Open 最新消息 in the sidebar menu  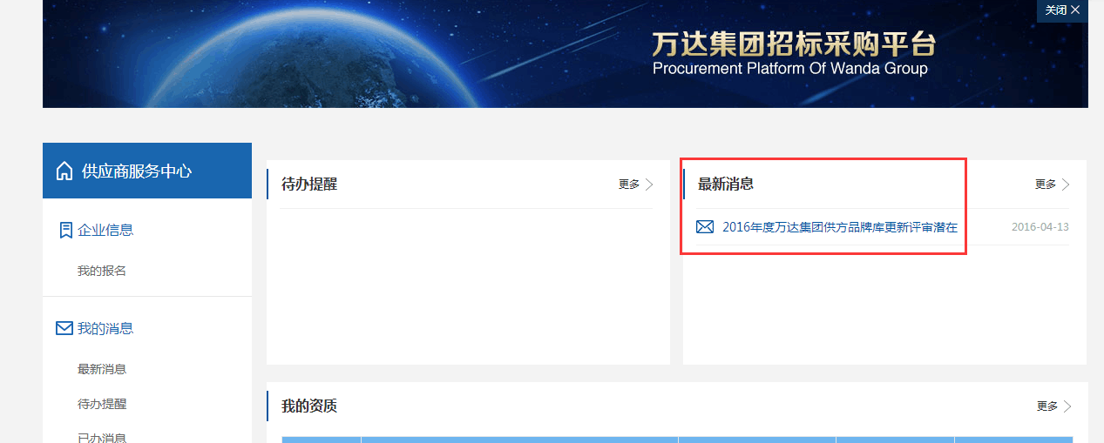point(102,369)
